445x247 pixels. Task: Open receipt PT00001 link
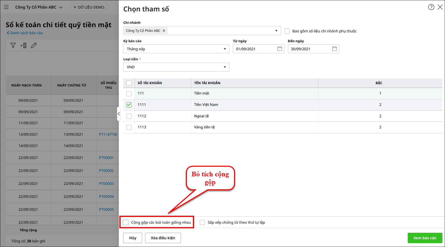[x=106, y=158]
